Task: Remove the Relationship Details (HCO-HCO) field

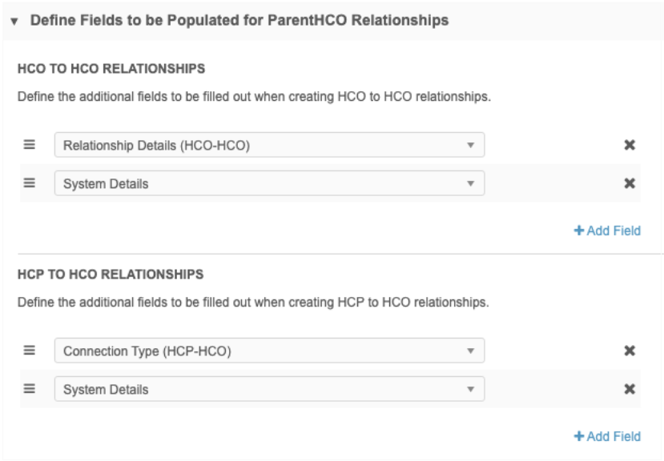Action: [x=630, y=145]
